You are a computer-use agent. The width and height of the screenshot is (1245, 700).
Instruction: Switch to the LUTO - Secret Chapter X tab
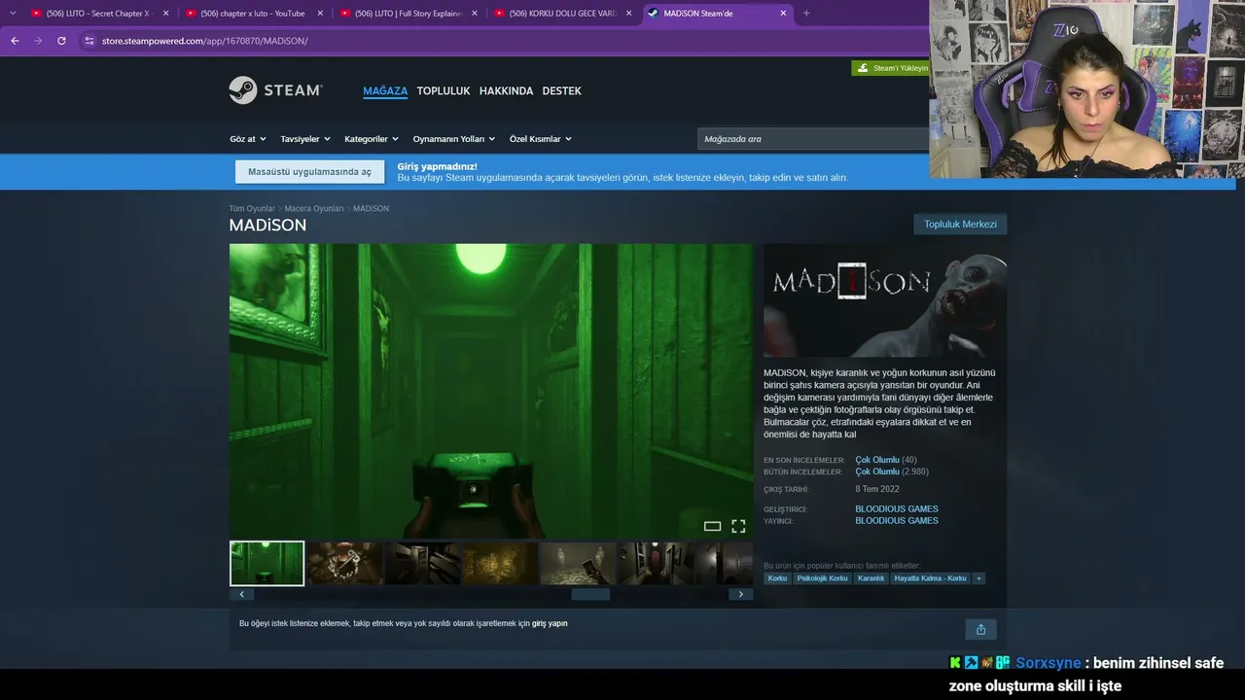point(99,14)
